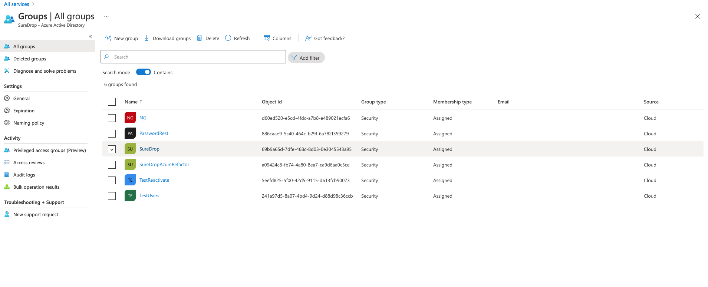The image size is (708, 287).
Task: Click the New group icon
Action: pos(108,38)
